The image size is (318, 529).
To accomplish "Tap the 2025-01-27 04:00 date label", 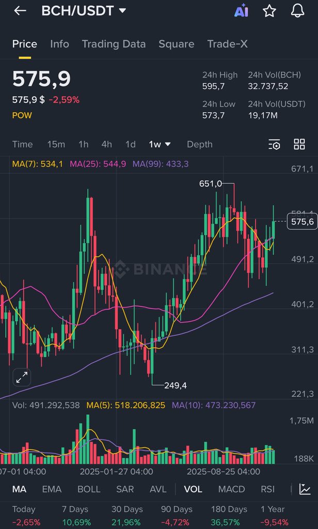I will click(116, 471).
